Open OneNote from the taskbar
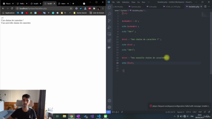This screenshot has height=119, width=212. coord(78,116)
